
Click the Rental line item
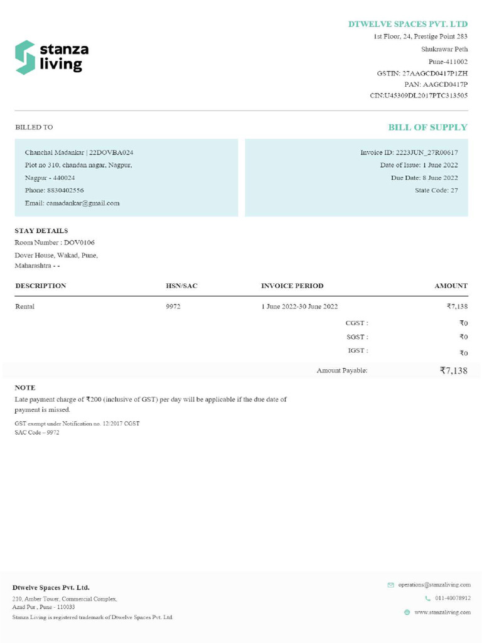[x=25, y=306]
